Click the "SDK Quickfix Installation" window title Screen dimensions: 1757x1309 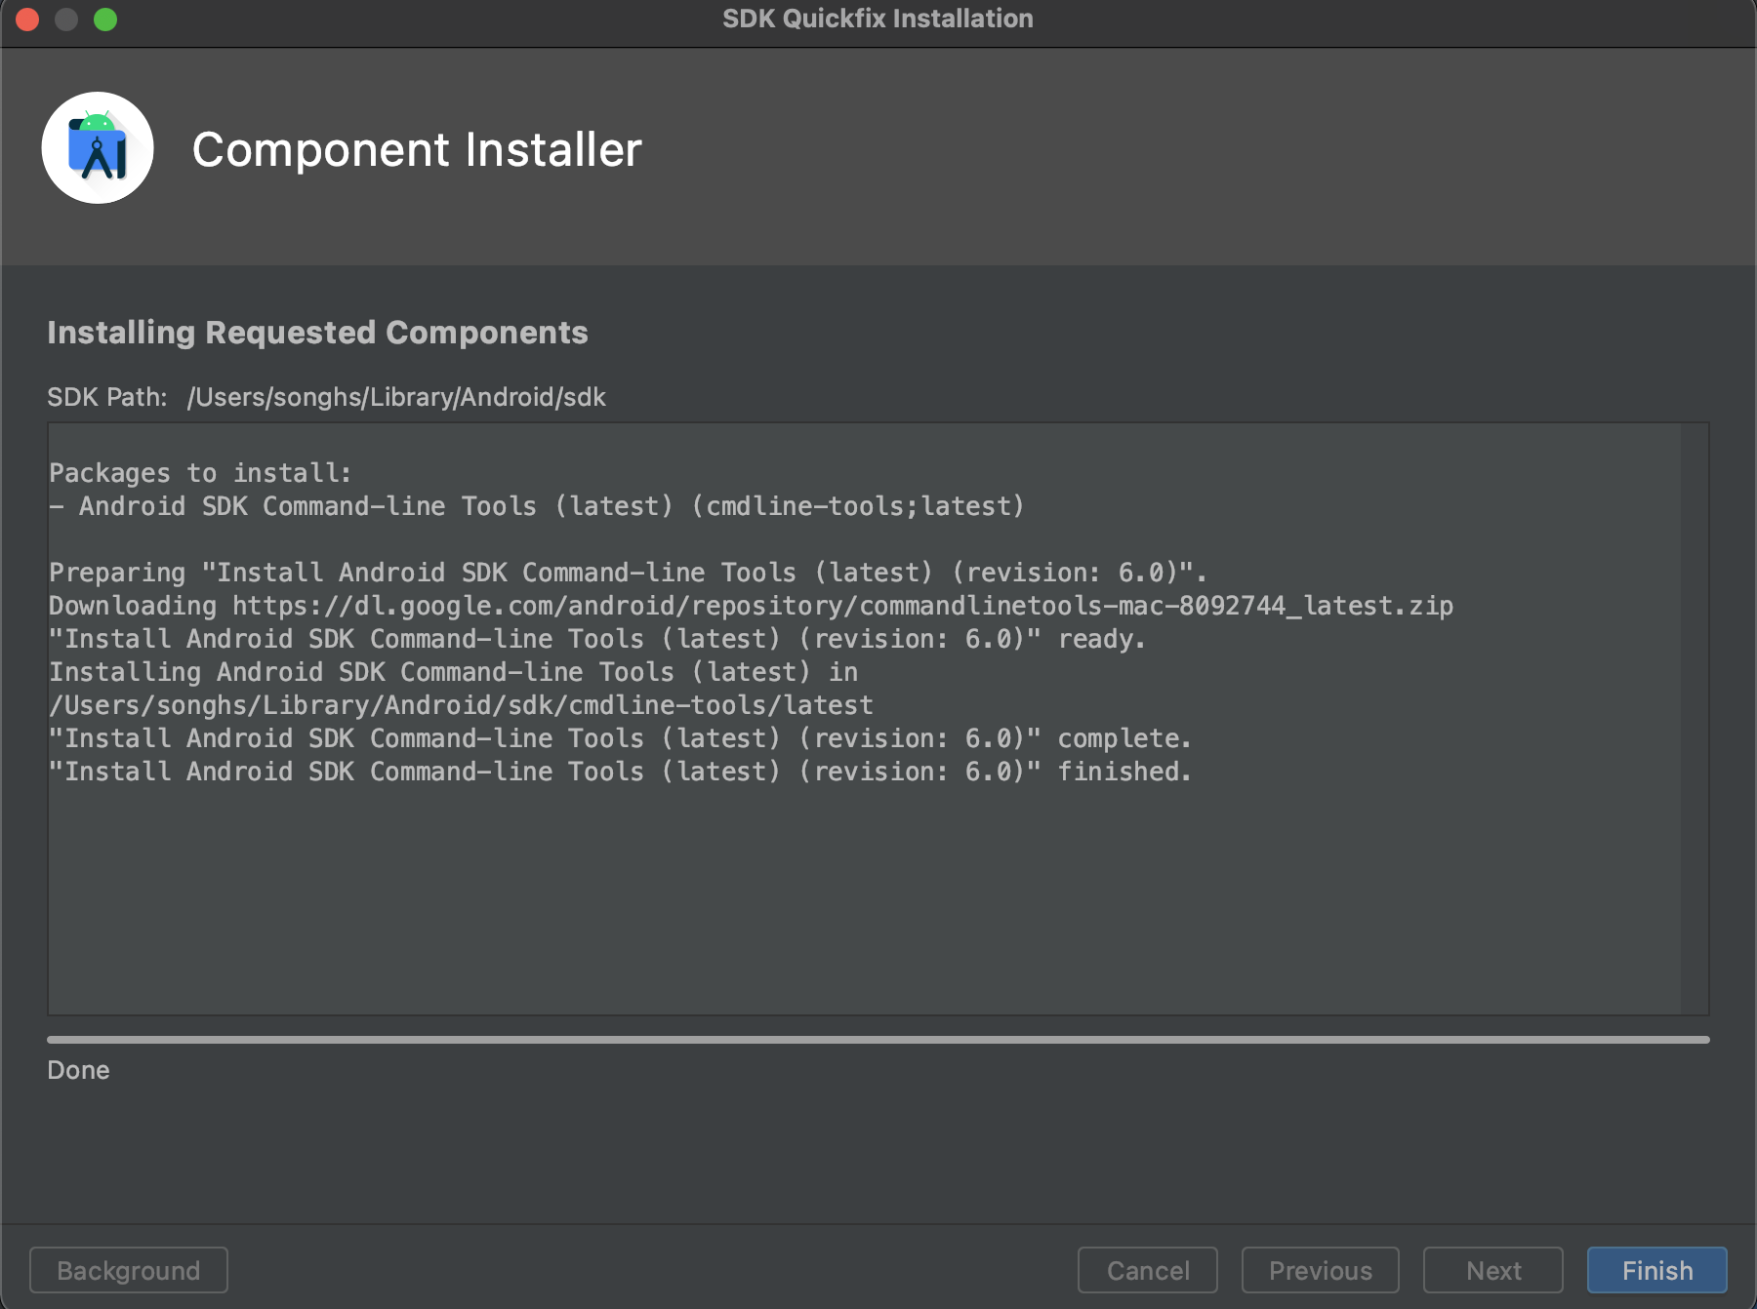click(x=878, y=19)
